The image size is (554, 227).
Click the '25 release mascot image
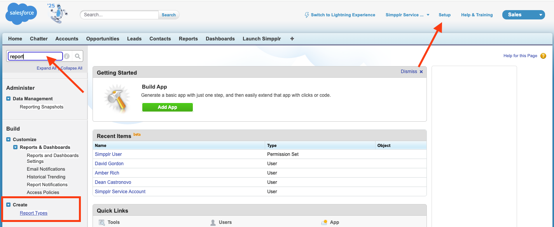pos(58,14)
